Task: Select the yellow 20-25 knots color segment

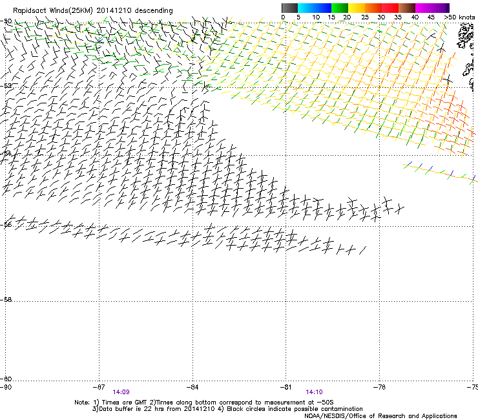Action: click(357, 8)
